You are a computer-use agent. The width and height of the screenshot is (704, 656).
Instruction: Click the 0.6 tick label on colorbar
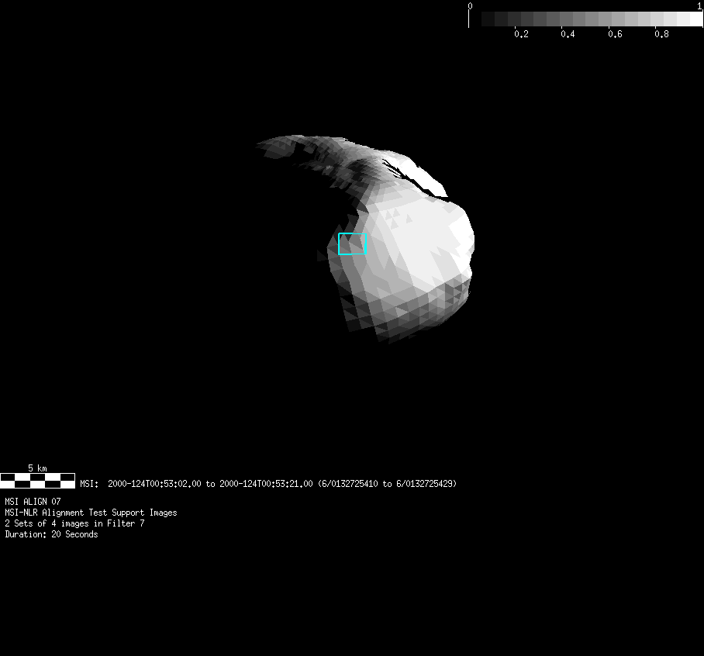pos(615,34)
